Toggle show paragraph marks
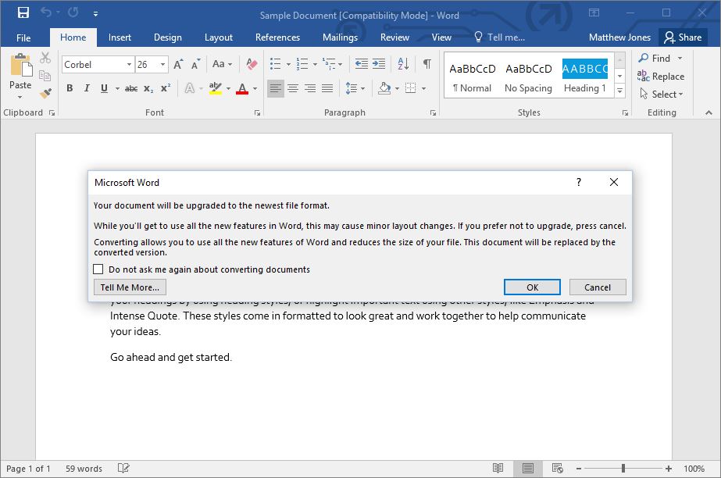The height and width of the screenshot is (478, 721). [x=427, y=64]
